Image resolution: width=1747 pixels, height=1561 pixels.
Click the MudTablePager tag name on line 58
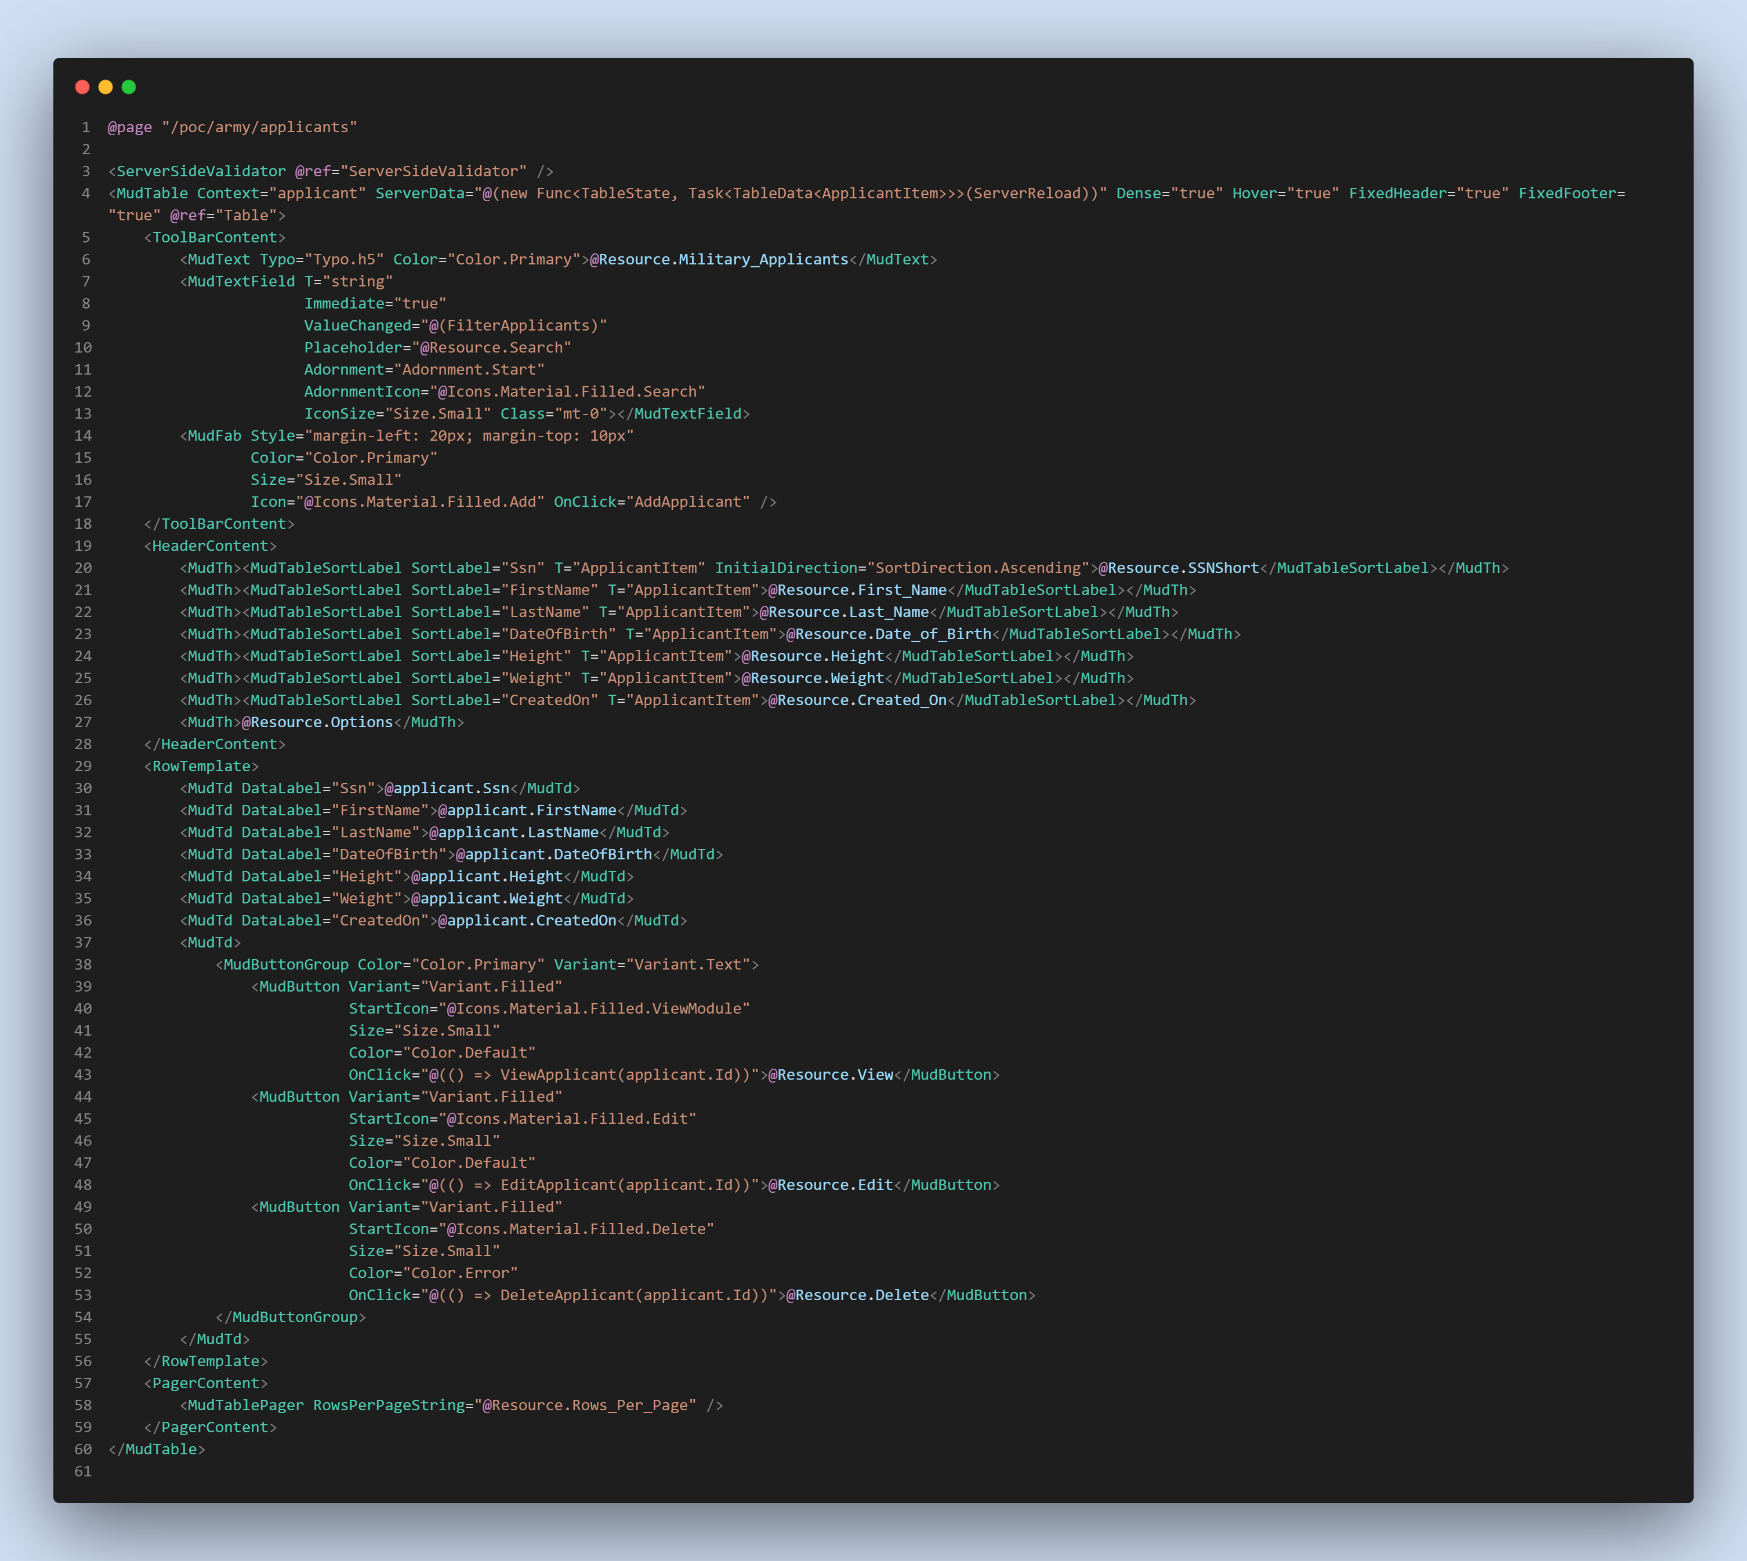245,1405
